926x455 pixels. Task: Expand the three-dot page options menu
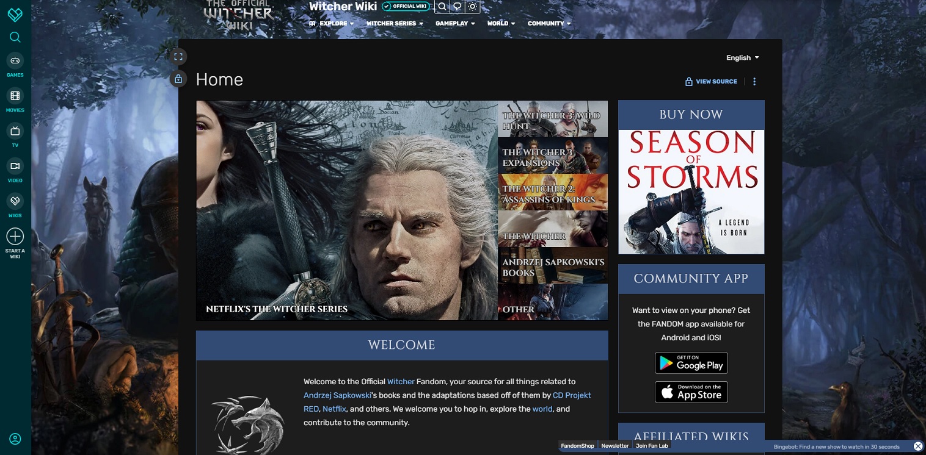point(754,81)
